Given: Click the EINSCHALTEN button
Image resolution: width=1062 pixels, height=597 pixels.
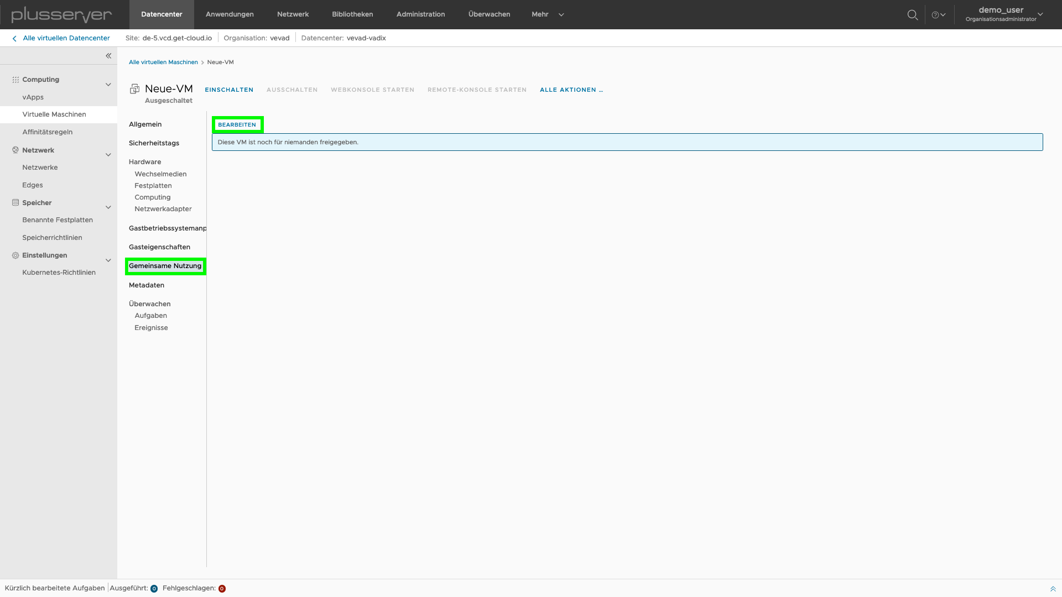Looking at the screenshot, I should [x=229, y=90].
